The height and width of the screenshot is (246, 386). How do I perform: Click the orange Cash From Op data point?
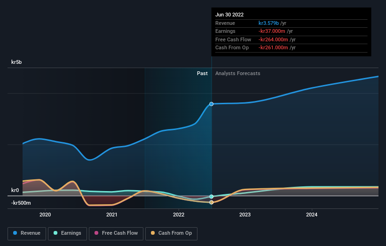(211, 202)
